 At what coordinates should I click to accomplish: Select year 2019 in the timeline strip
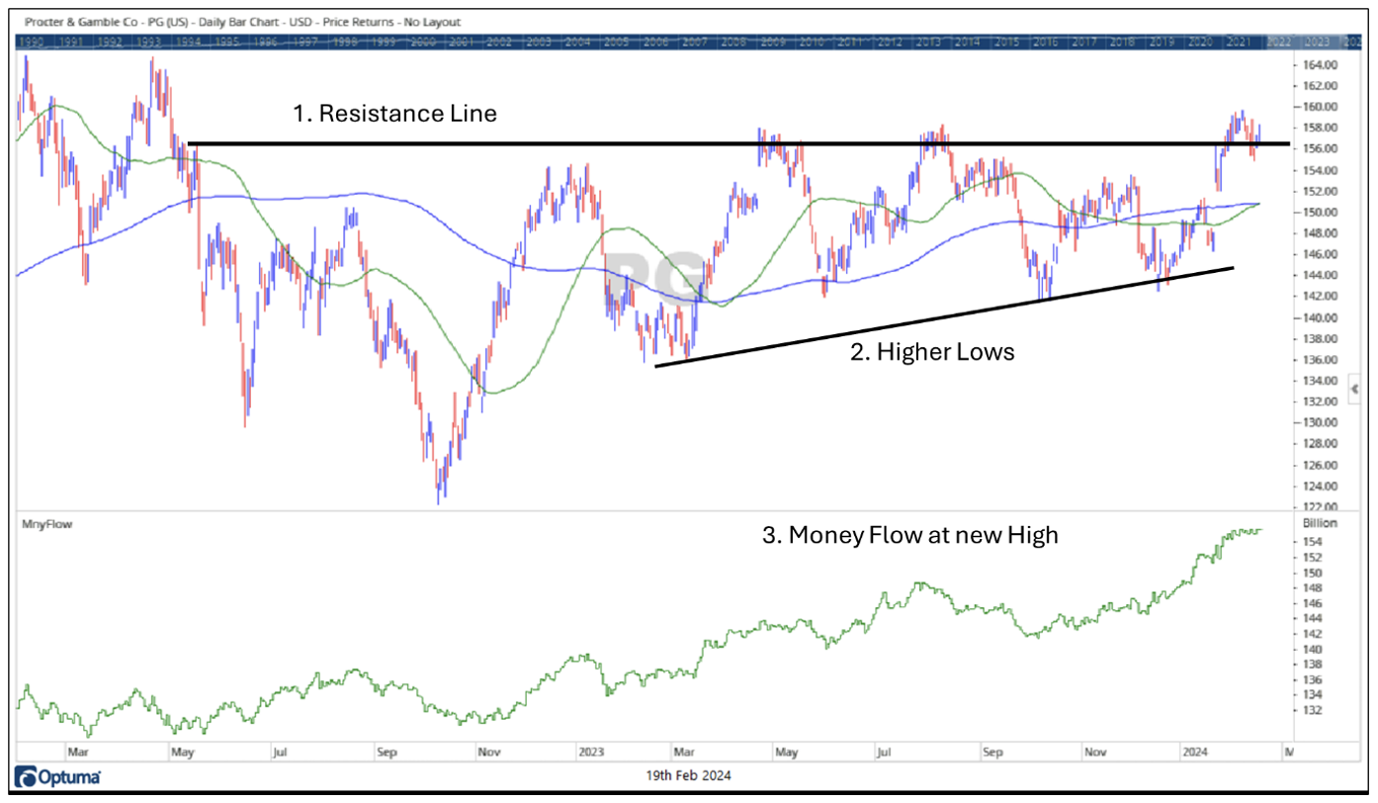pyautogui.click(x=1161, y=43)
